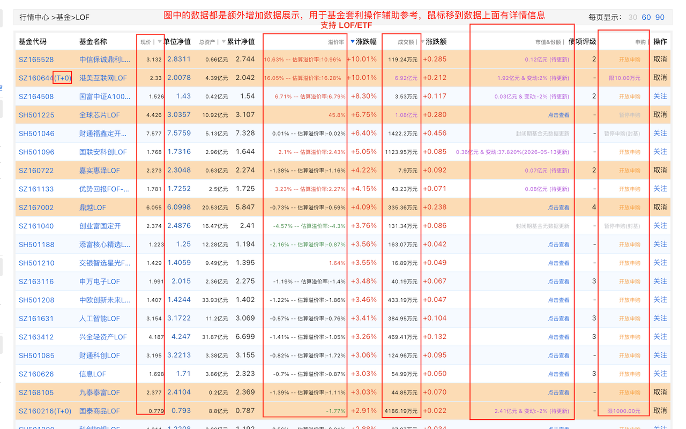This screenshot has width=686, height=429.
Task: Click the 市值&份额 column header
Action: (x=548, y=42)
